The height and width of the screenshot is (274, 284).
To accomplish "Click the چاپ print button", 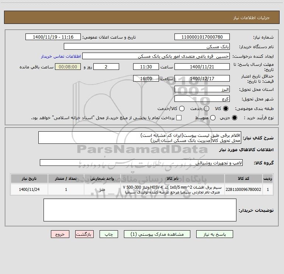I will pyautogui.click(x=109, y=234).
